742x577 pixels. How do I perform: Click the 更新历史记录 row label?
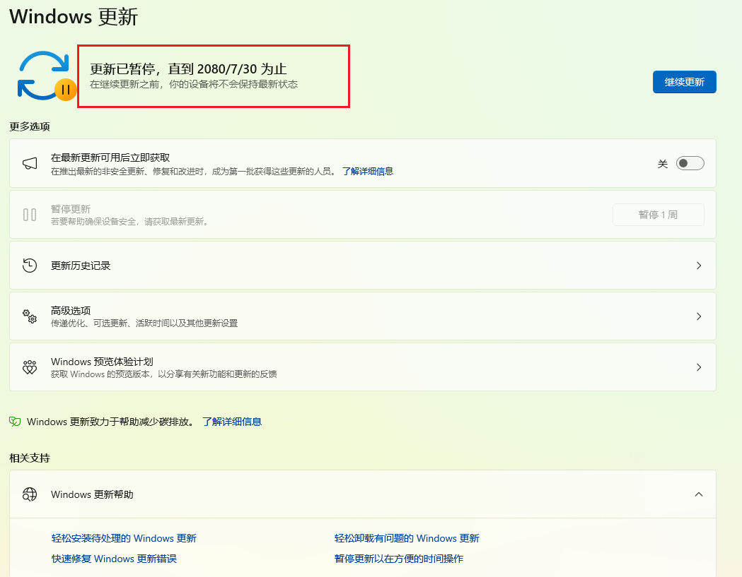(81, 266)
